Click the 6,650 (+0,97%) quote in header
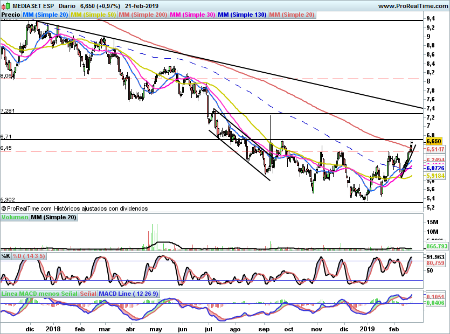 [x=100, y=6]
